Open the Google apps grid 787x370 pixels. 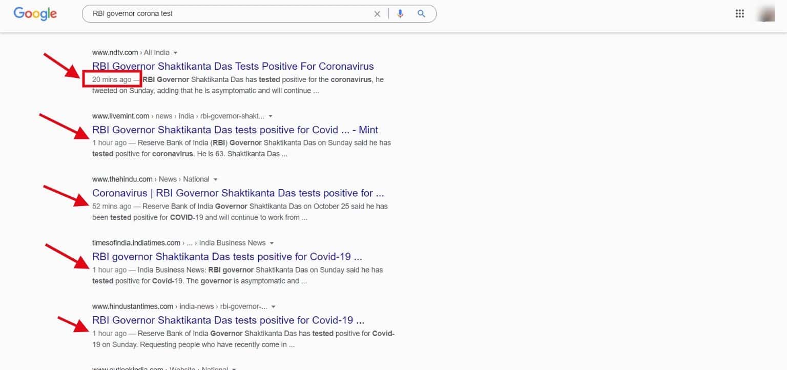coord(739,14)
